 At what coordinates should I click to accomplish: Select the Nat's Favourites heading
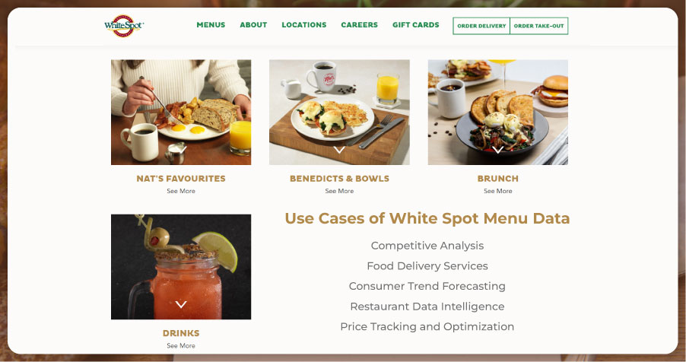[x=181, y=179]
